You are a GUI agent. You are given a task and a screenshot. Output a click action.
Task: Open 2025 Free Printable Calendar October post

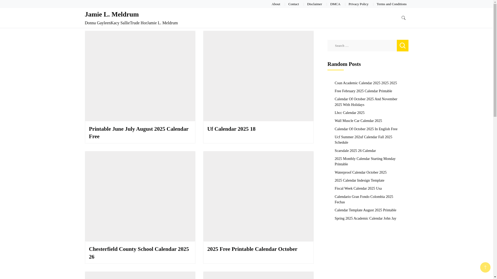(x=252, y=249)
